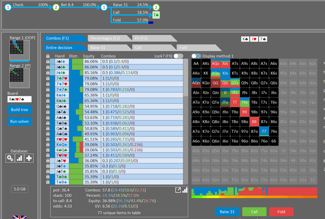The width and height of the screenshot is (325, 219).
Task: Click the blue Raise 31 action button
Action: tap(227, 212)
